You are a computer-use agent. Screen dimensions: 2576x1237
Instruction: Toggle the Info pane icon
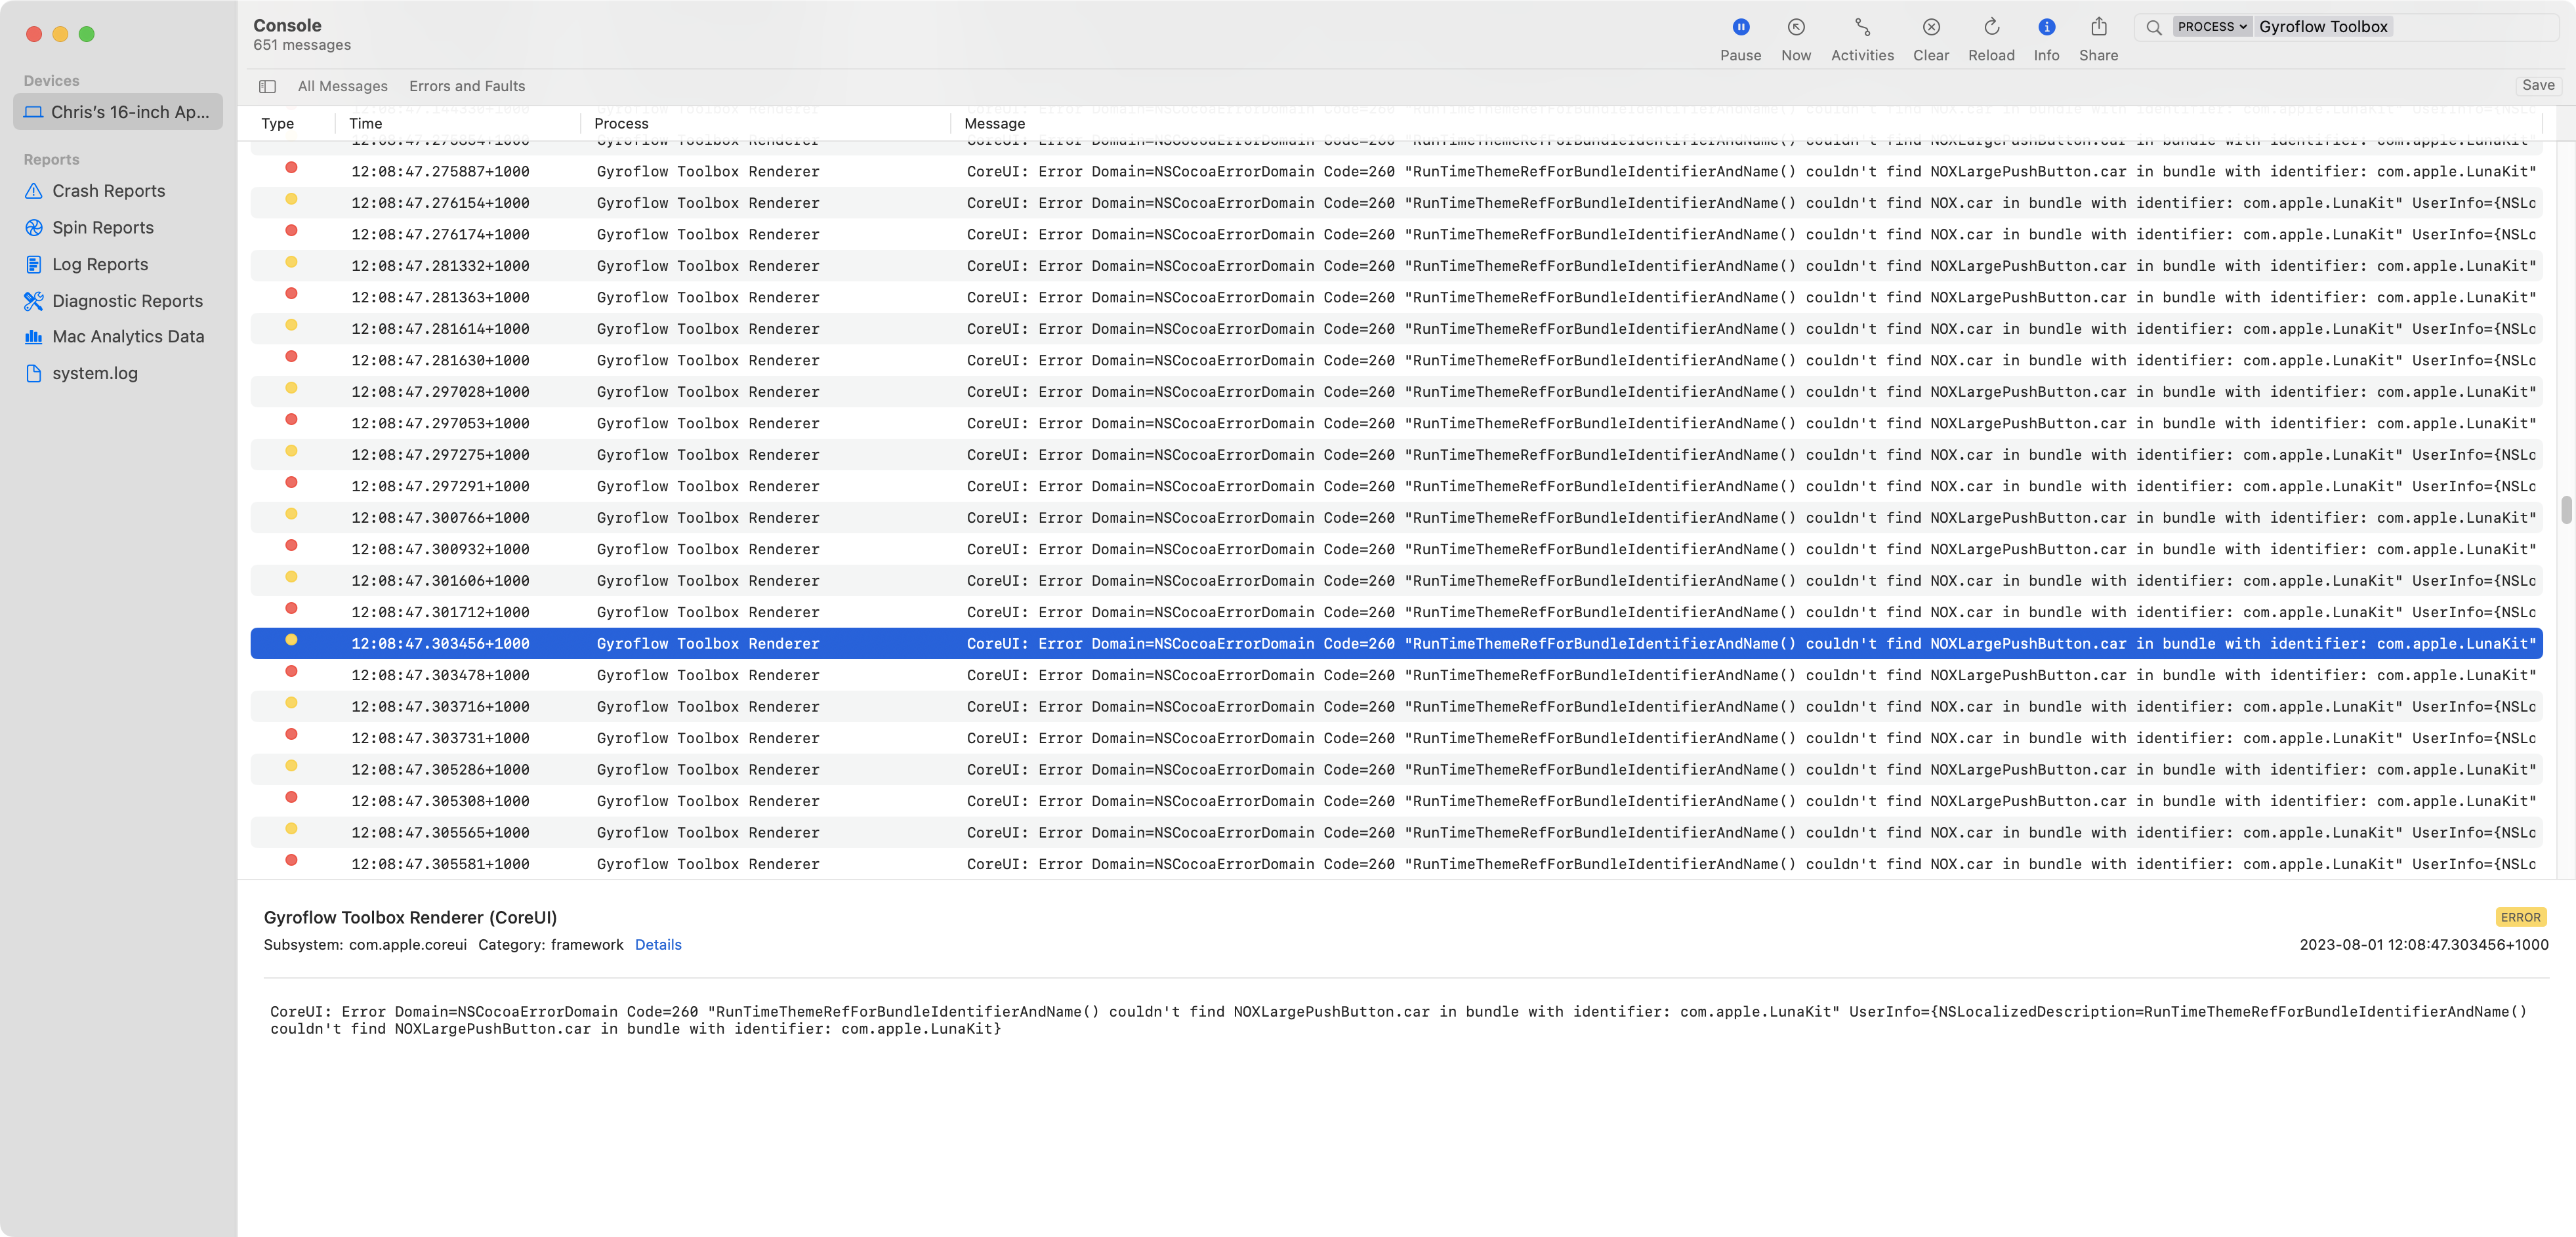[x=2046, y=28]
